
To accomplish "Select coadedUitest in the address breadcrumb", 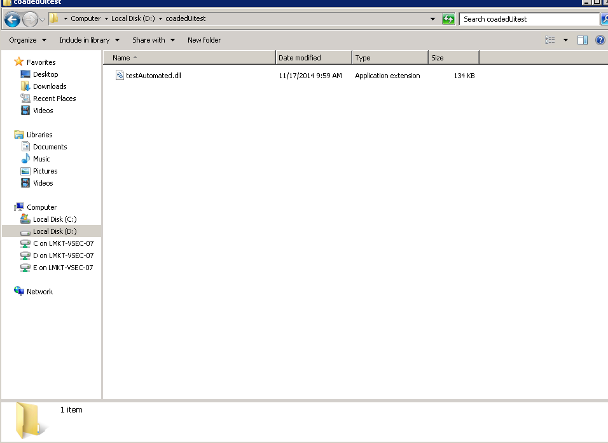I will click(x=185, y=18).
